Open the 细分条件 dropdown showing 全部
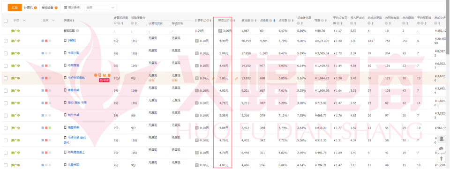This screenshot has width=450, height=169. click(100, 7)
